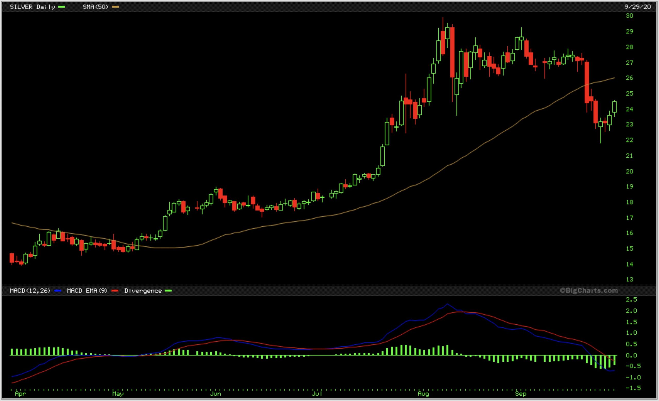659x401 pixels.
Task: Click the Aug month axis label
Action: point(423,394)
